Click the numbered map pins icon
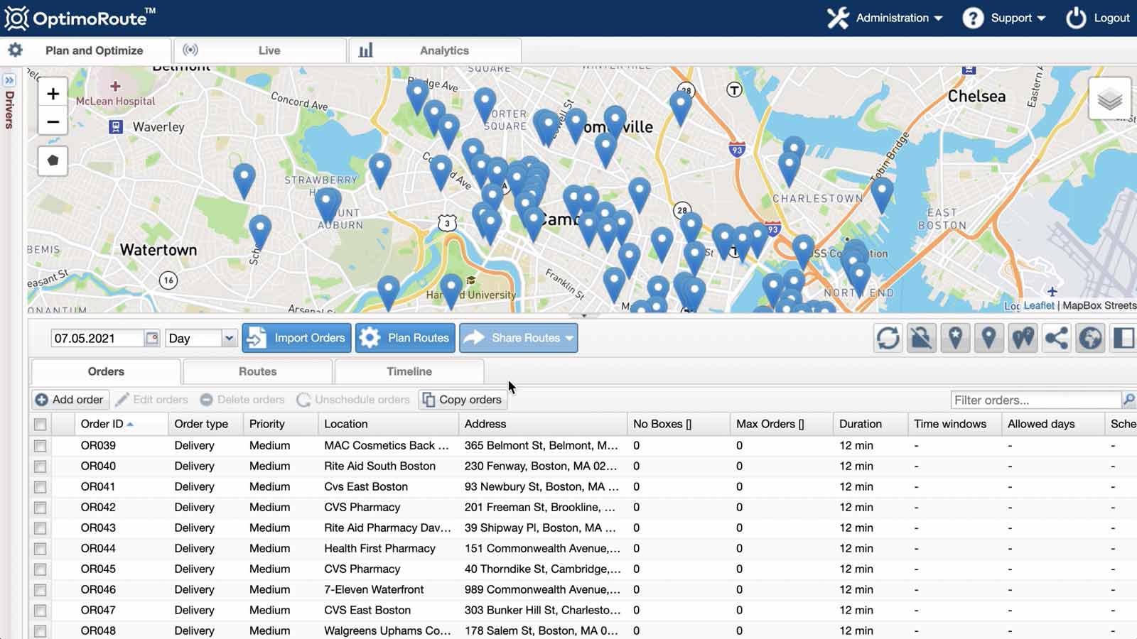1137x639 pixels. click(x=1023, y=338)
